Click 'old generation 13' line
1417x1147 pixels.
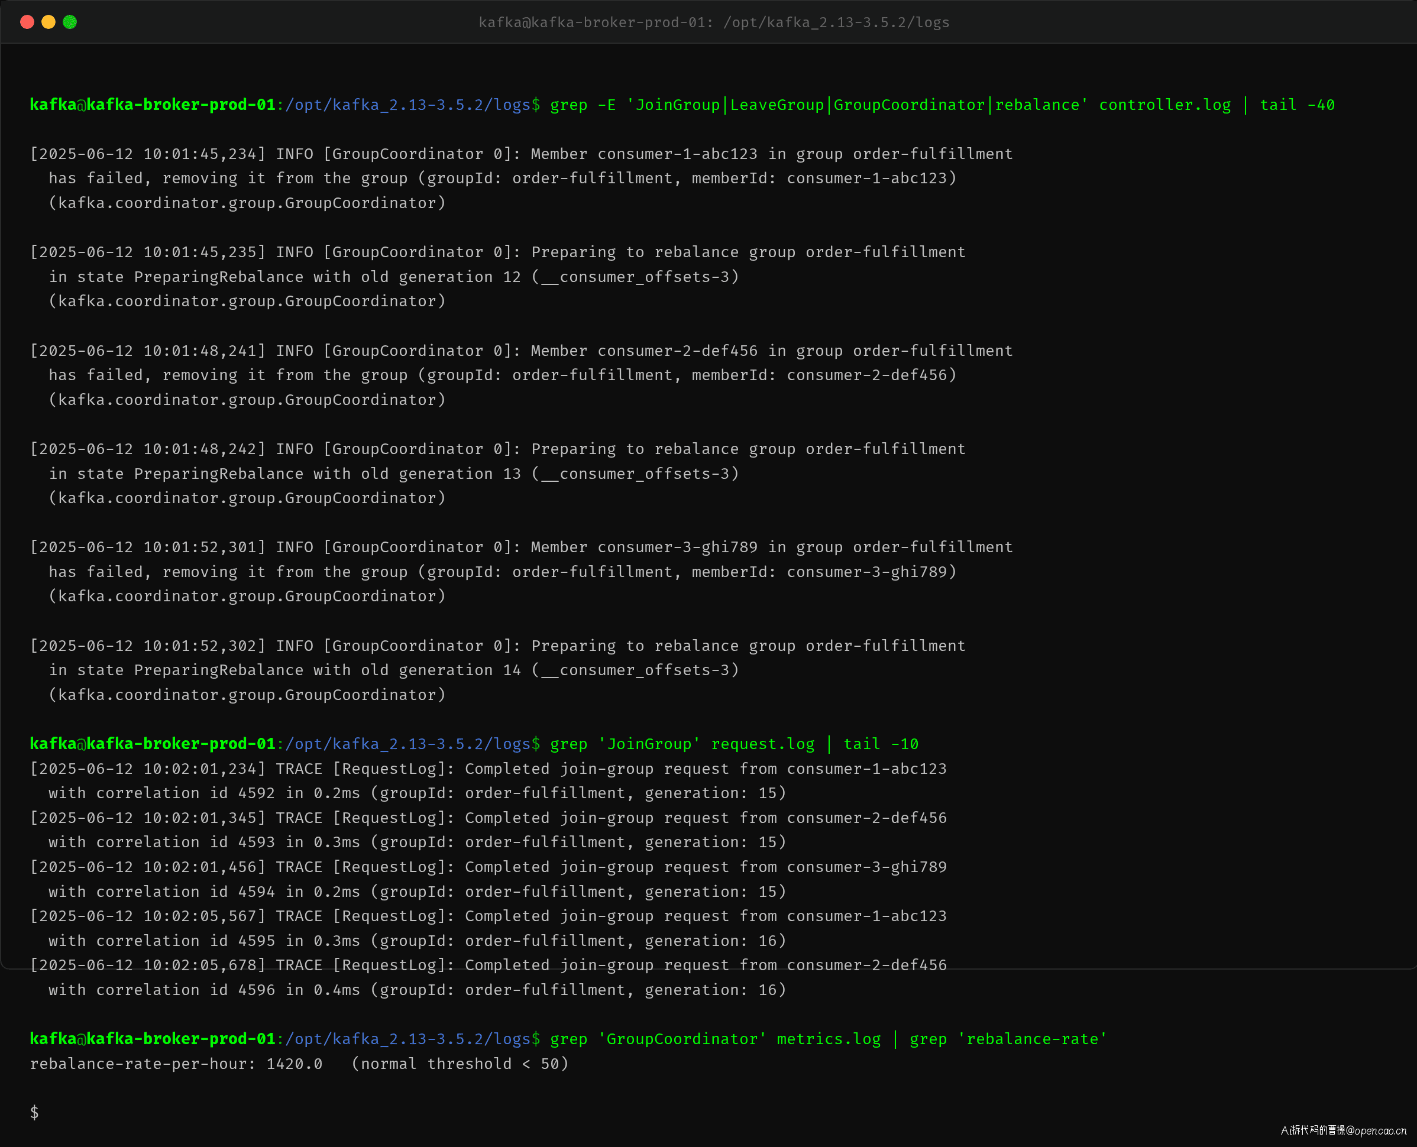pyautogui.click(x=393, y=474)
